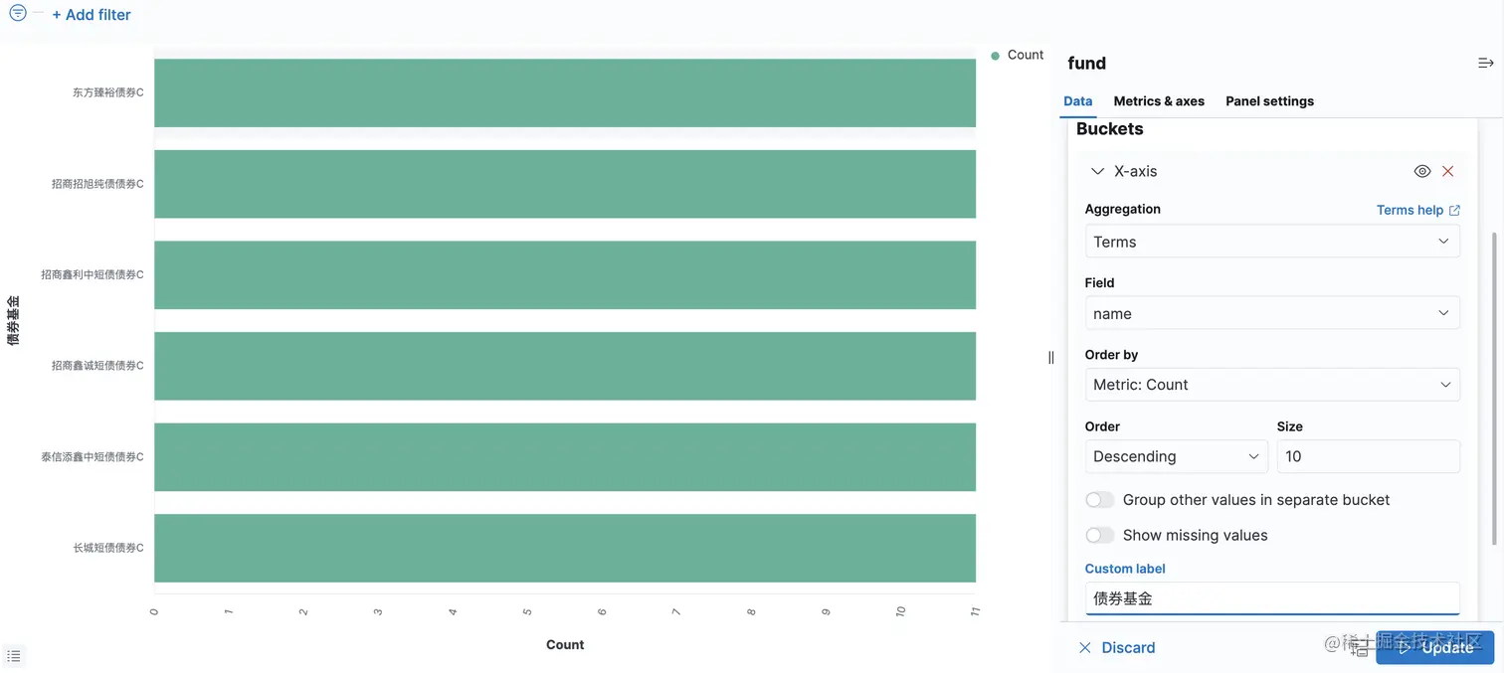Remove the X-axis bucket with red X
1504x673 pixels.
1448,171
